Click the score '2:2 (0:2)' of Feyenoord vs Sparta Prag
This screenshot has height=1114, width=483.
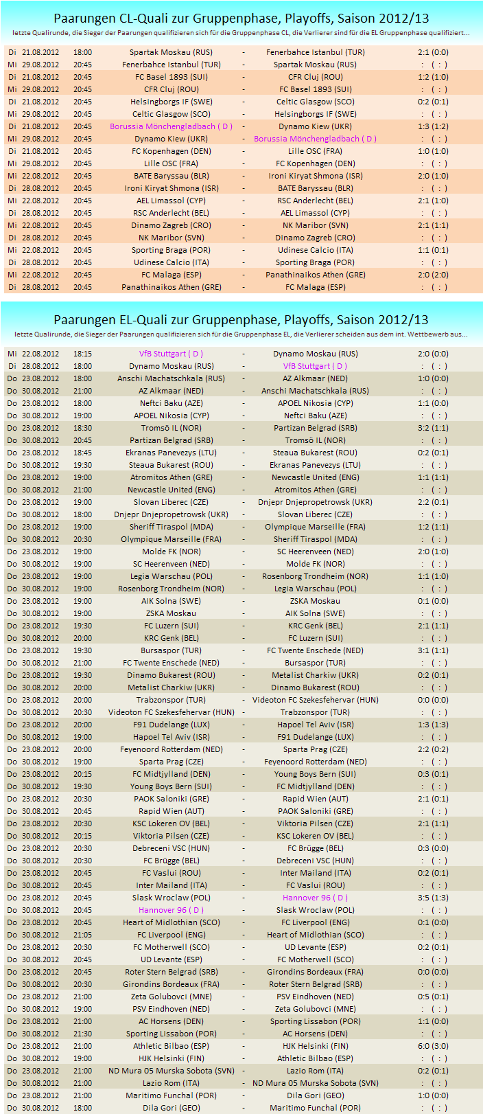click(x=434, y=749)
